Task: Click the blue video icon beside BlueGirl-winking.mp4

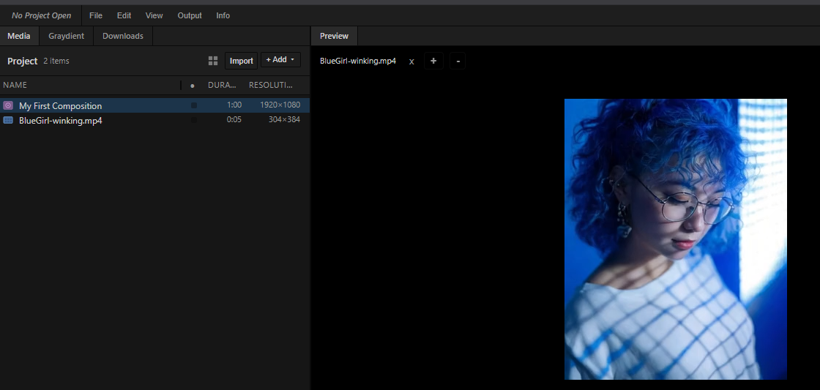Action: pyautogui.click(x=8, y=120)
